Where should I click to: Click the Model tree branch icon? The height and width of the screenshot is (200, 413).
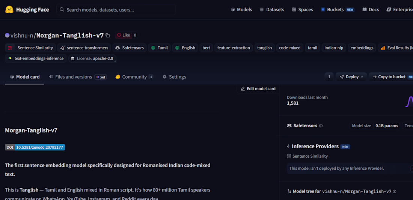point(289,191)
